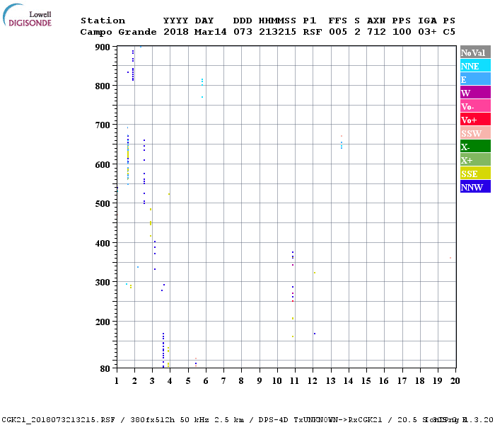This screenshot has width=495, height=425.
Task: Click the Lowell Digisonde logo
Action: tap(27, 15)
